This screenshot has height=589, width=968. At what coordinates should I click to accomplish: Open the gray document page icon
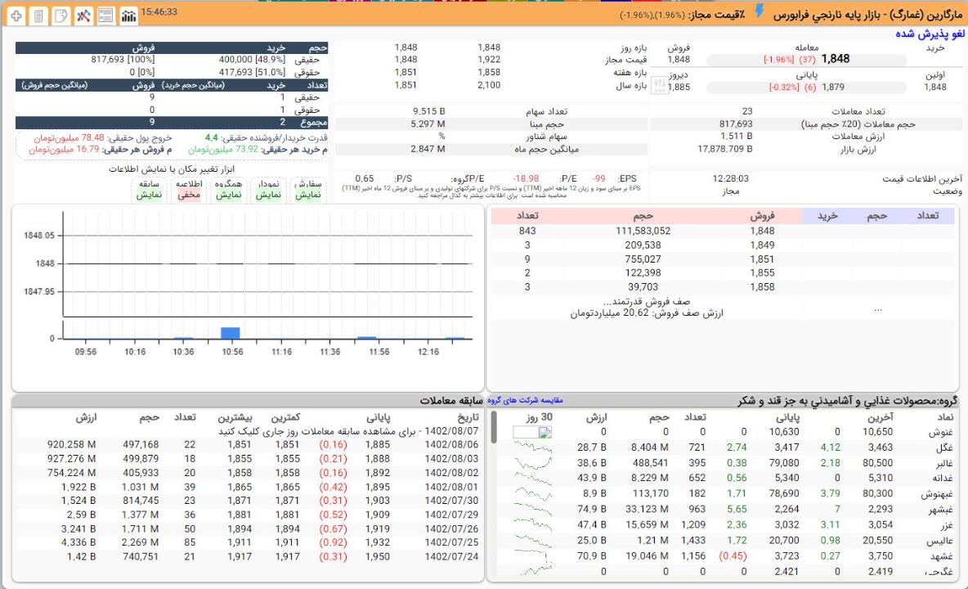click(x=38, y=16)
